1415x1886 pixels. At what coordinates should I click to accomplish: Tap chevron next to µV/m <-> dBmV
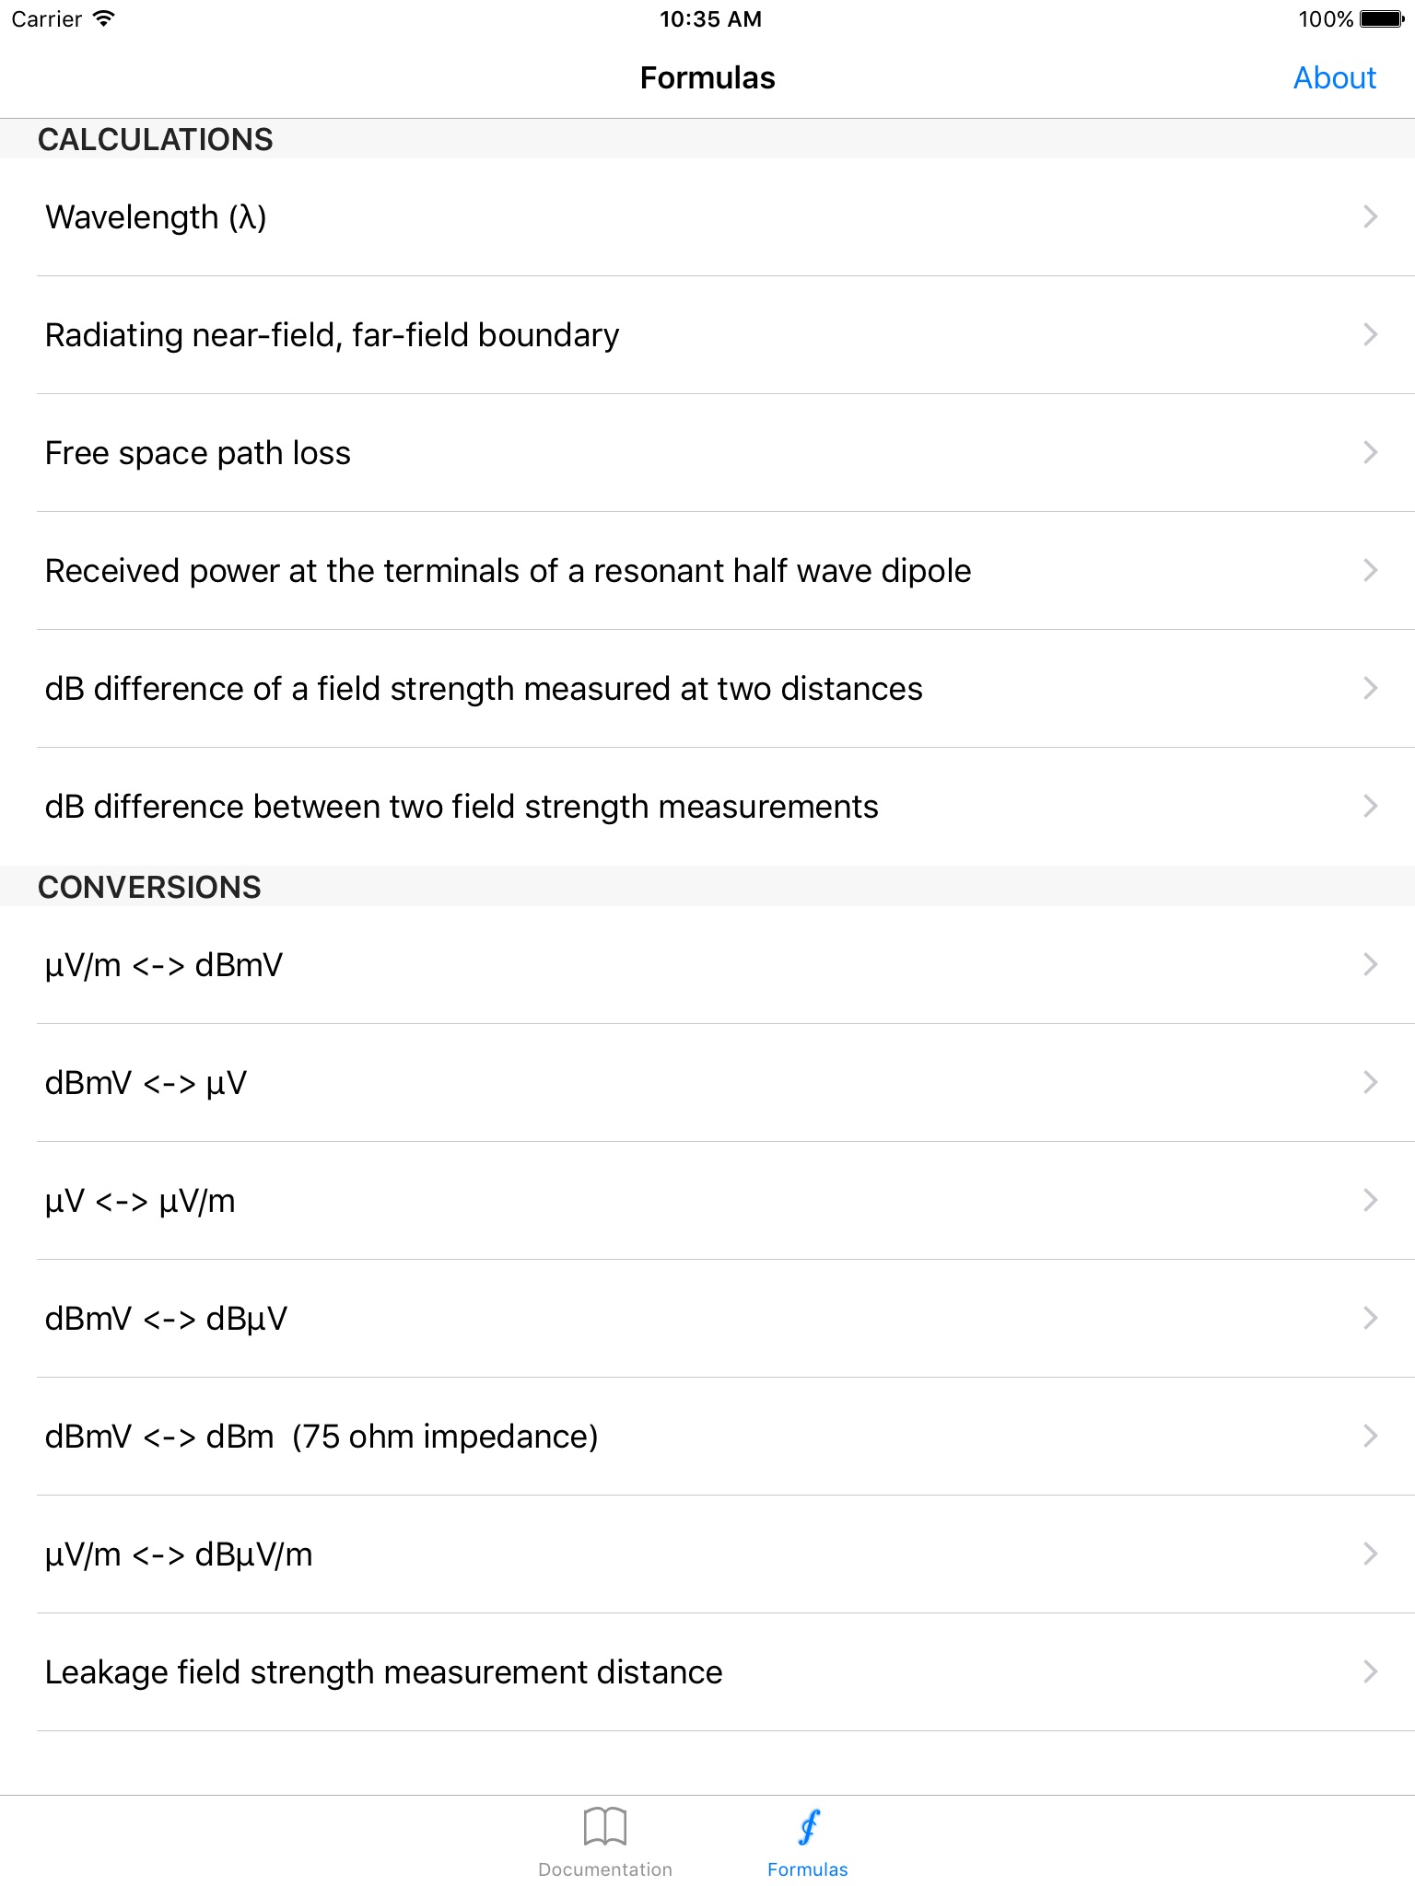(x=1370, y=964)
